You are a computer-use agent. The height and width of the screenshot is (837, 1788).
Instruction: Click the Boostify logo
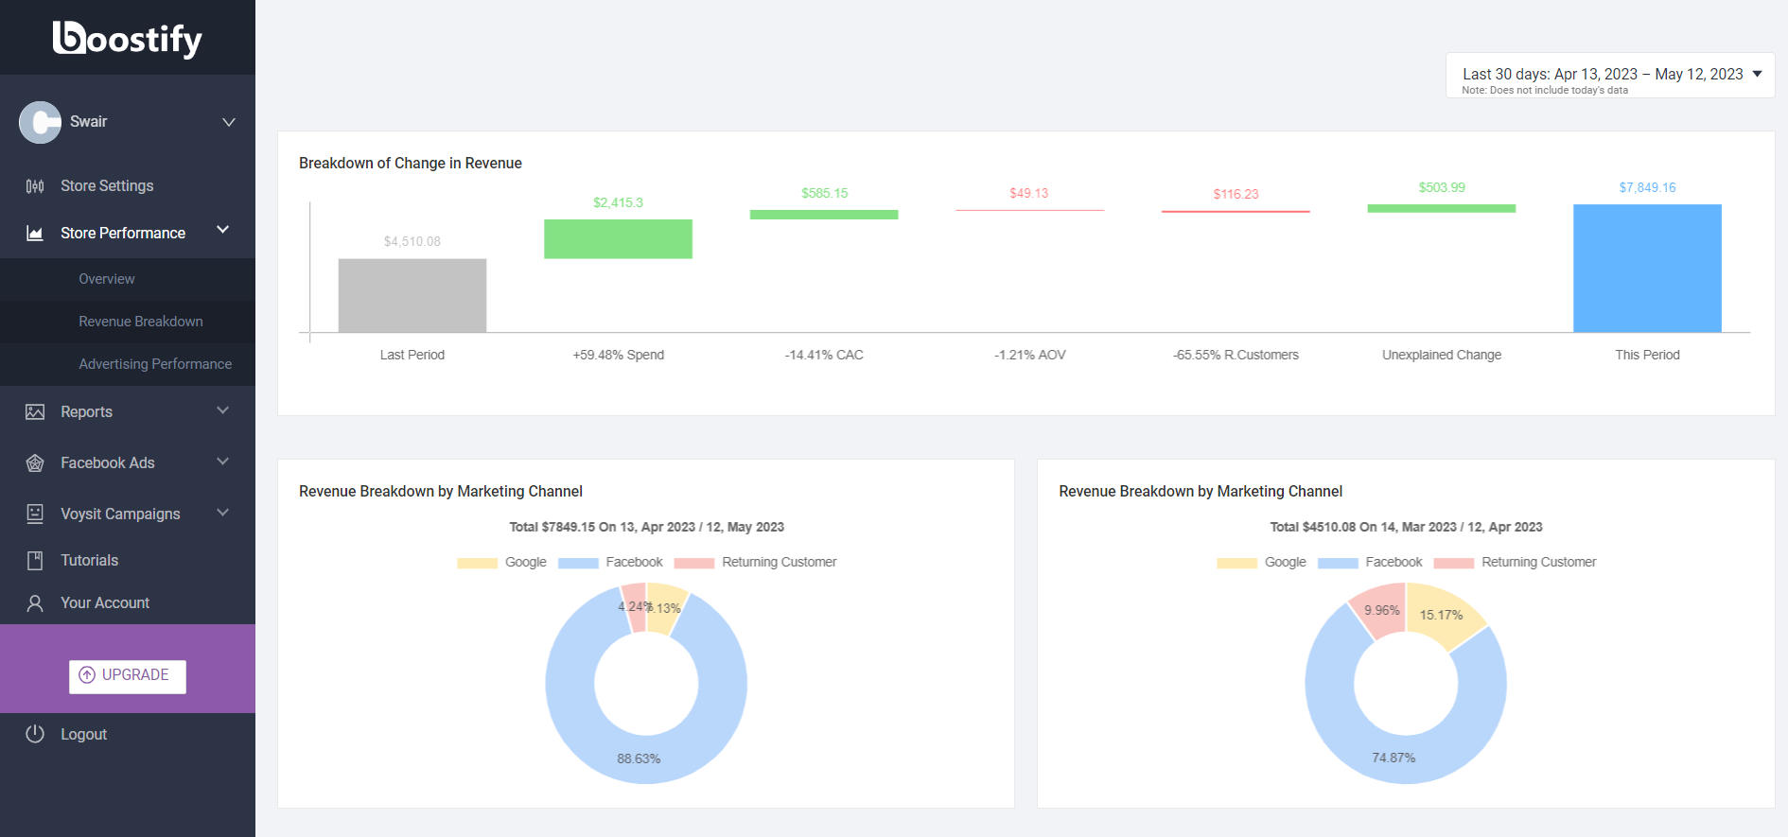[x=127, y=39]
